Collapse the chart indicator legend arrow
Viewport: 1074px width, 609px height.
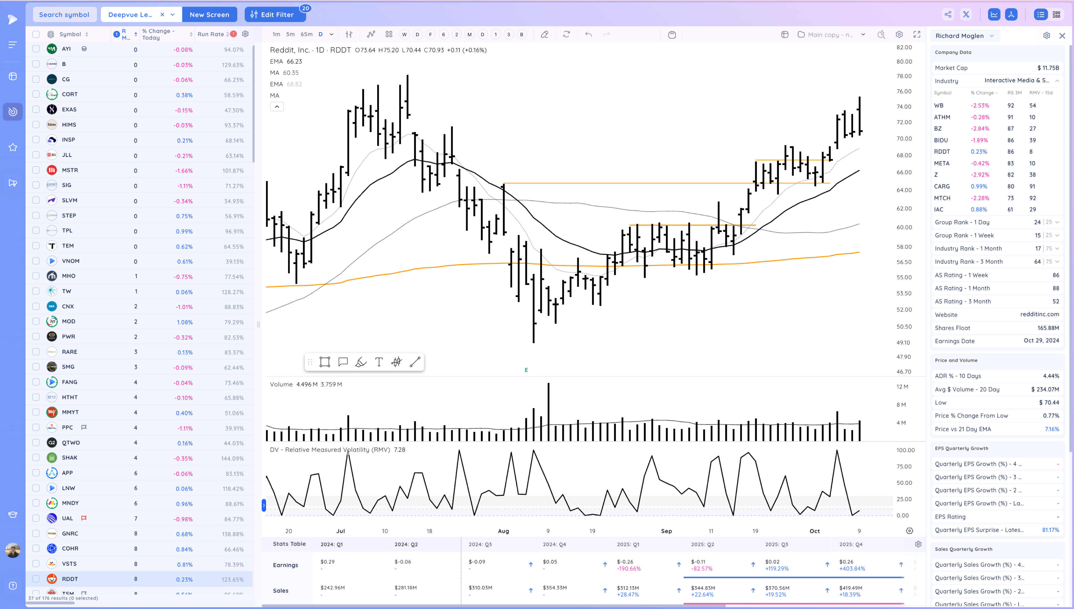pos(277,107)
